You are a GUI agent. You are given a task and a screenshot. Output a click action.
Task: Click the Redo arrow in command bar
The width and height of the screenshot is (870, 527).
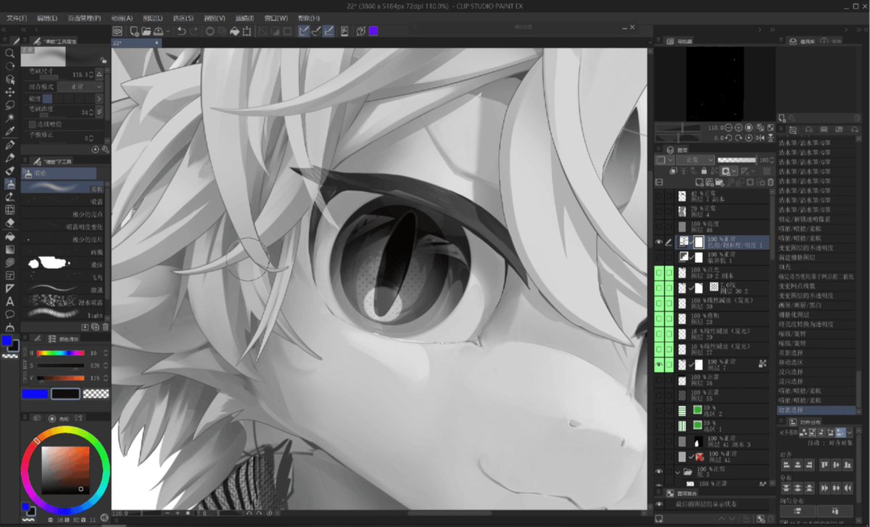[194, 31]
